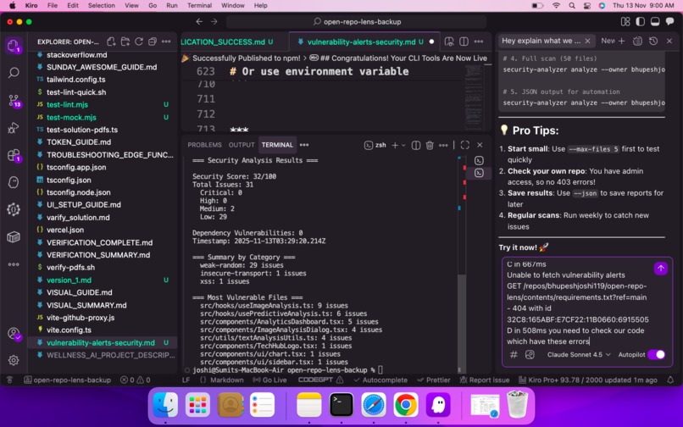Open Source Control view with 13 changes
This screenshot has height=427, width=683.
tap(14, 101)
